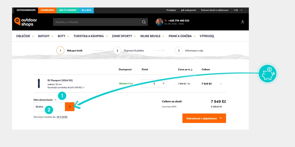
Task: Remove K2 Passport from the cart
Action: pos(221,84)
